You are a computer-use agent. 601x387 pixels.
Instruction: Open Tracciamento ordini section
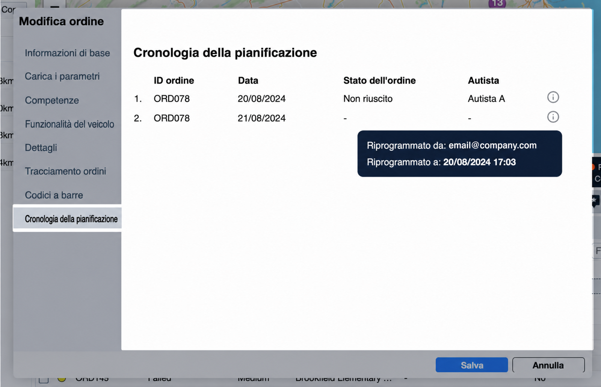tap(65, 171)
